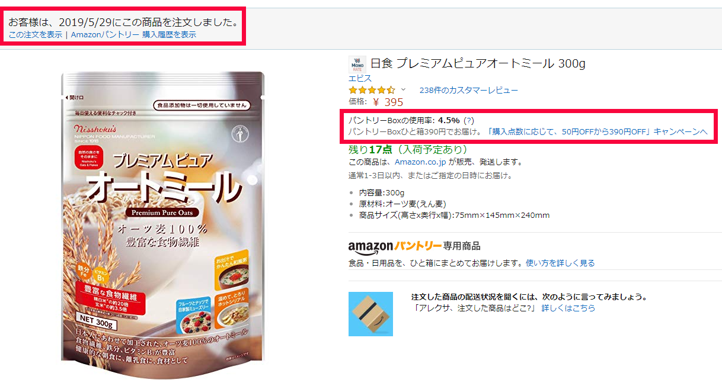The height and width of the screenshot is (386, 722).
Task: Click the エビス brand link
Action: (x=360, y=78)
